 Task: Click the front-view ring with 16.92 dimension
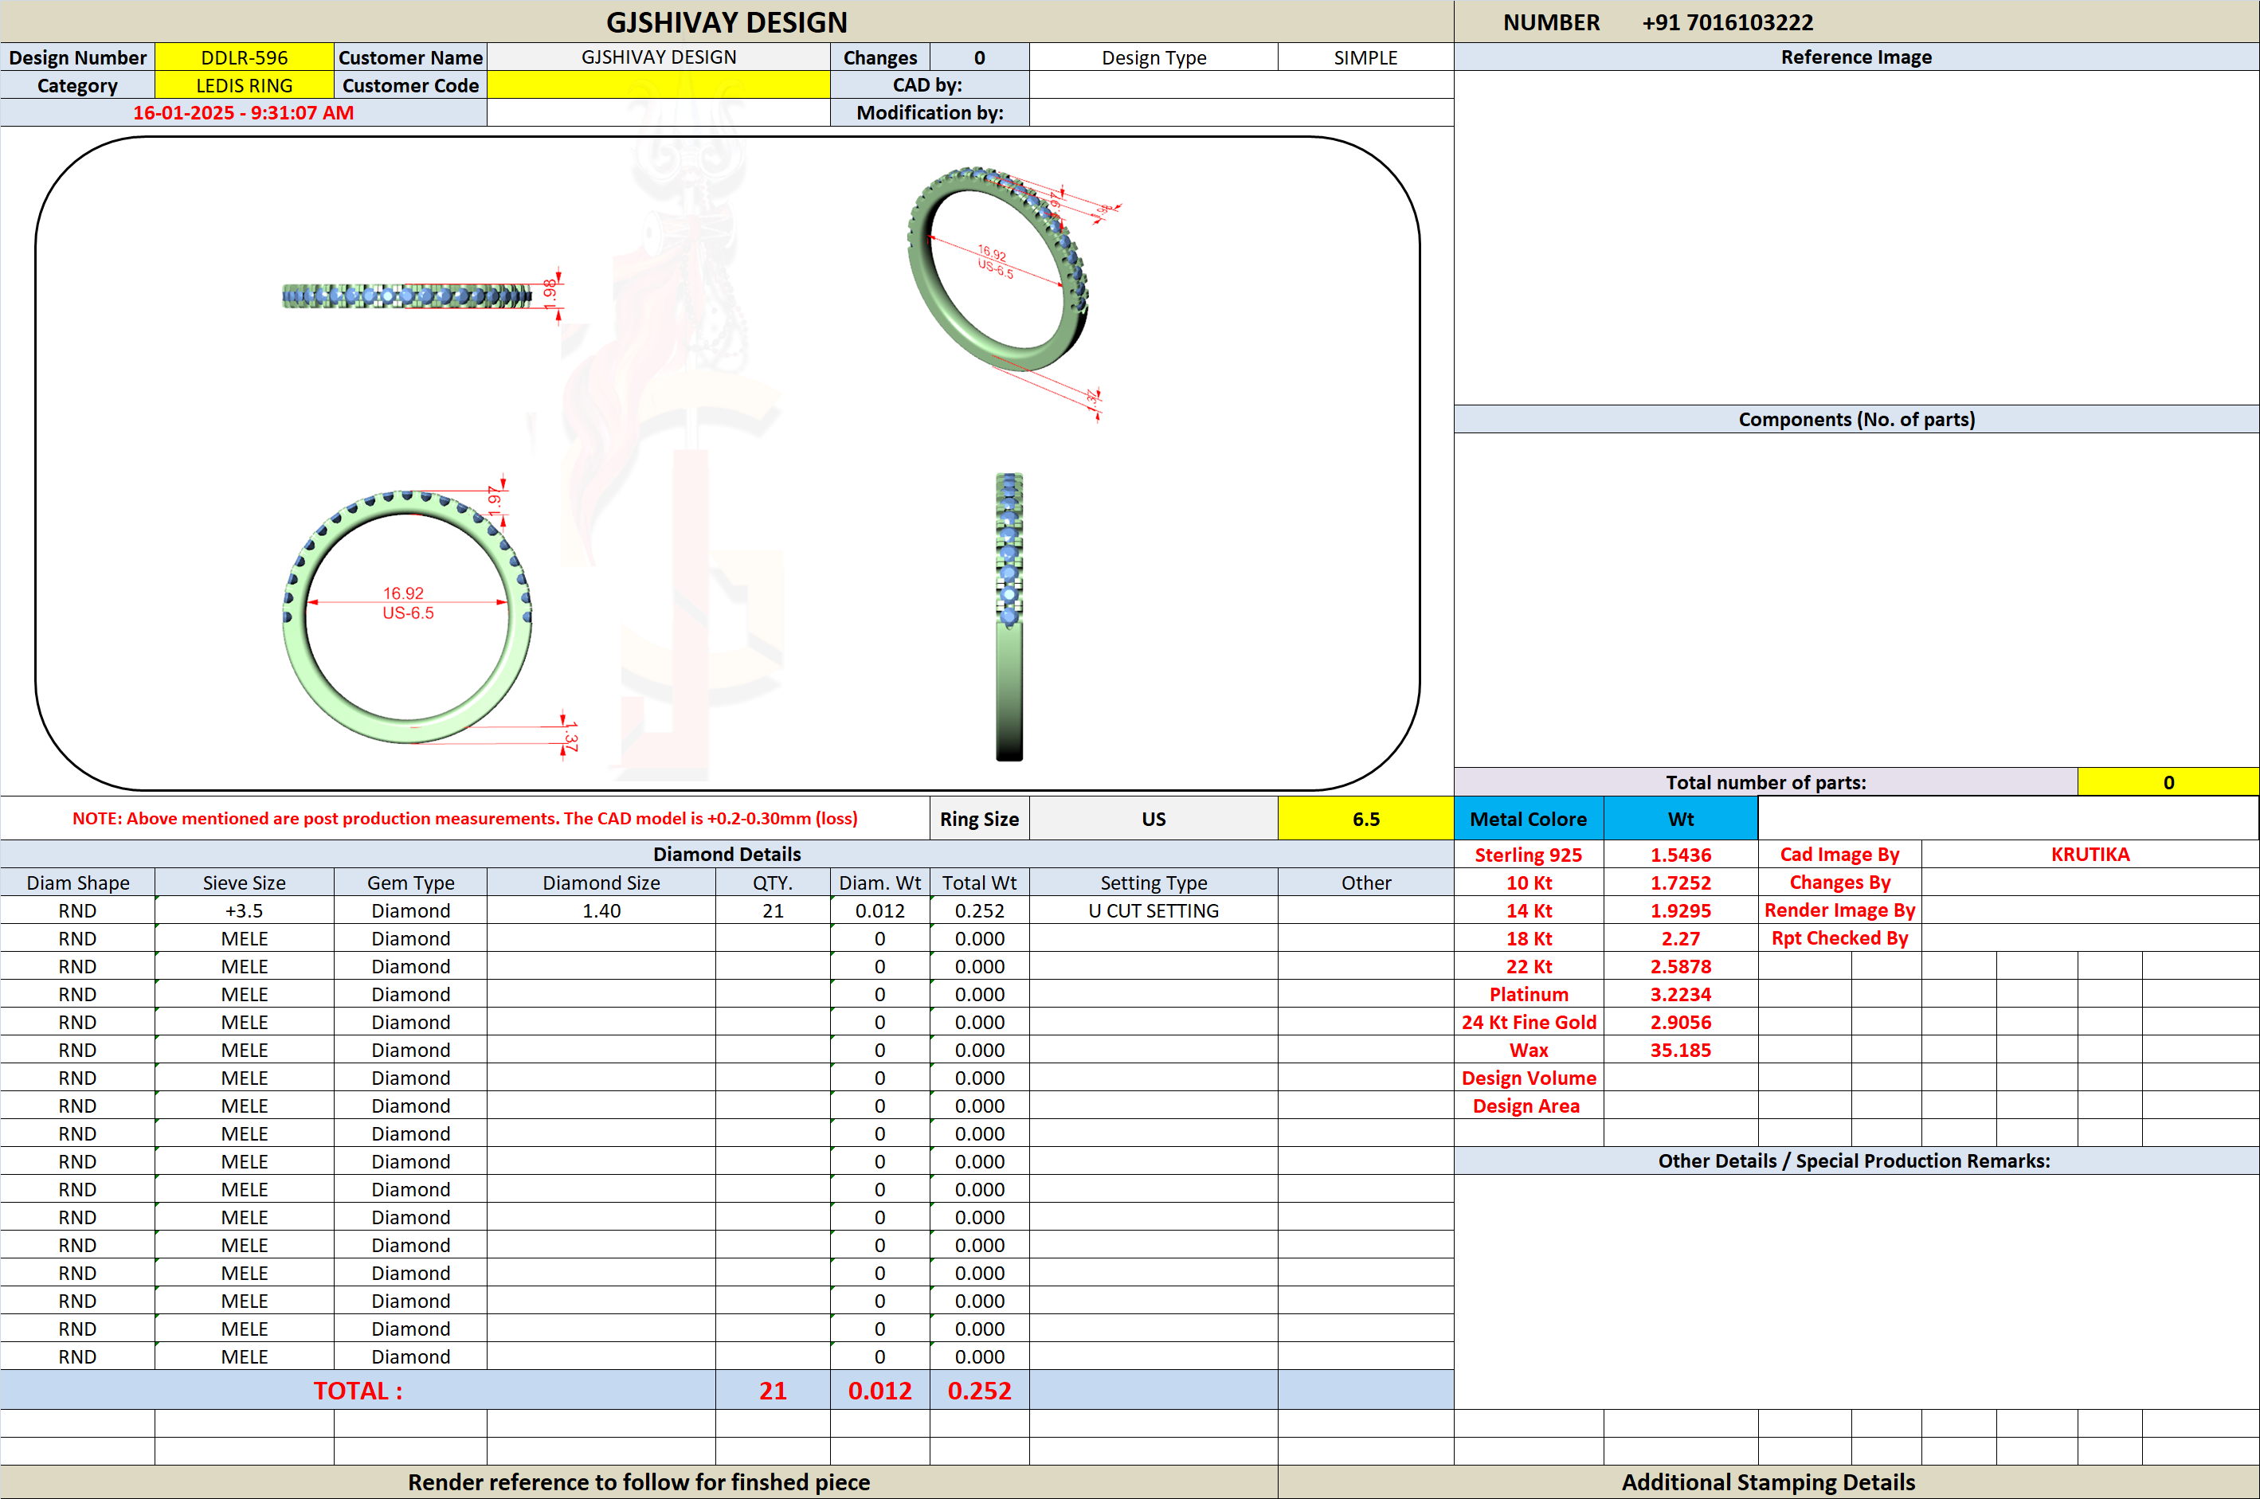[407, 616]
